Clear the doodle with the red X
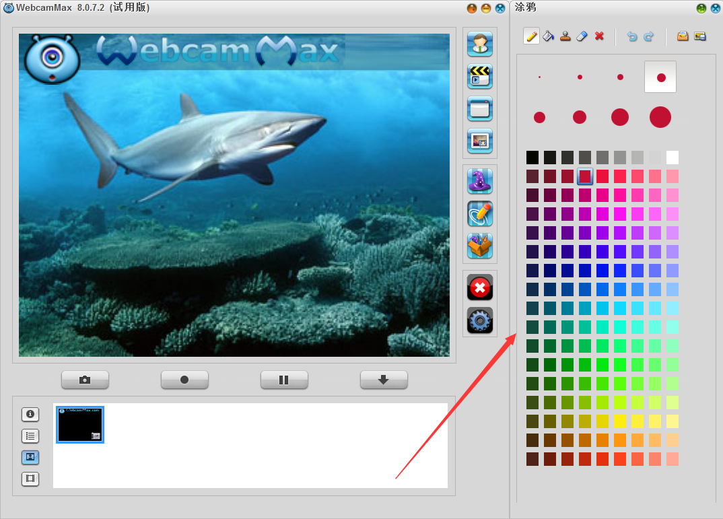 point(600,36)
